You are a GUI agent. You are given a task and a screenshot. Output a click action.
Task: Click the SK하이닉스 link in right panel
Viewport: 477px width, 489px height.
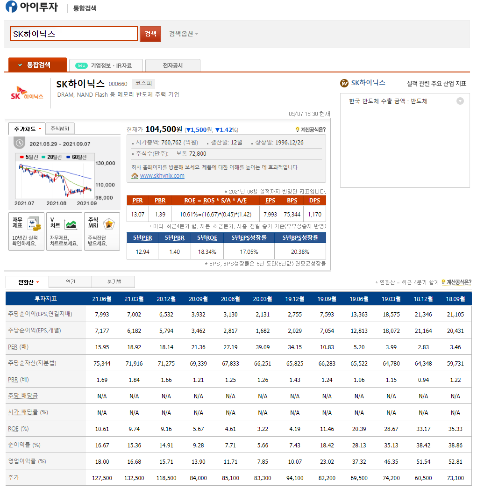[368, 83]
